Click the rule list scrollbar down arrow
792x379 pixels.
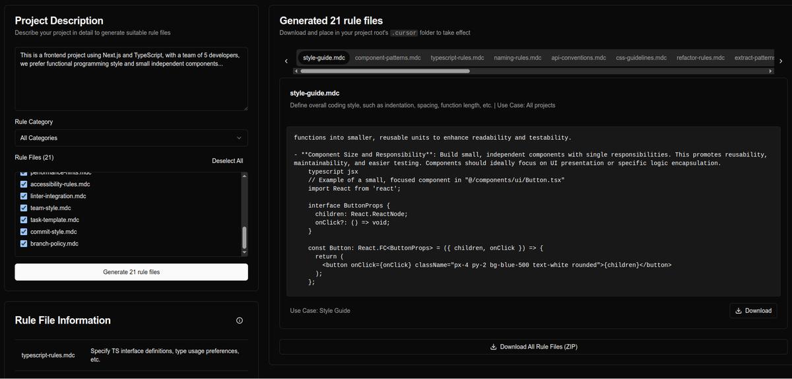(244, 252)
